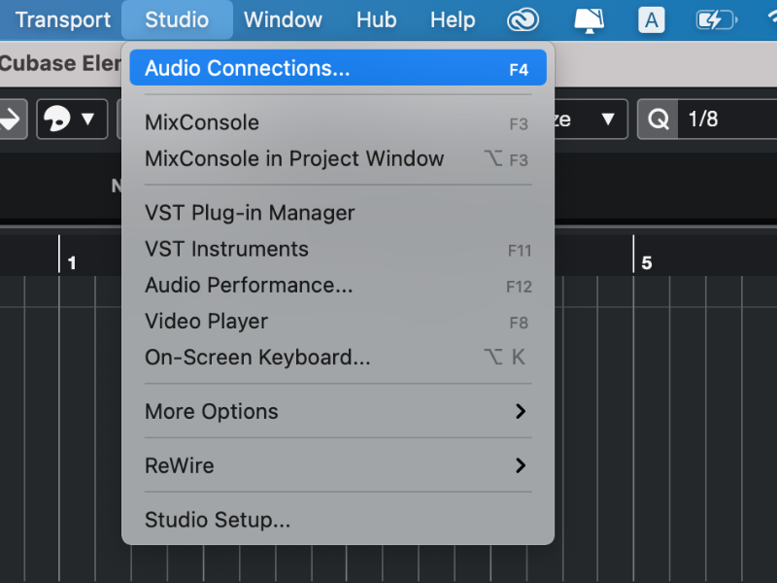Open the Video Player

(338, 322)
